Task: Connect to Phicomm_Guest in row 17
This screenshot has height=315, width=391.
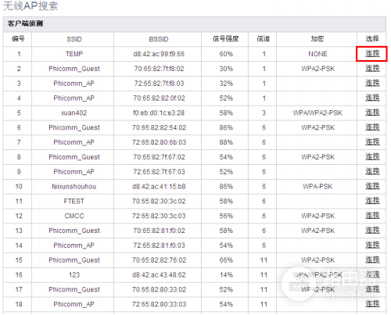Action: coord(372,289)
